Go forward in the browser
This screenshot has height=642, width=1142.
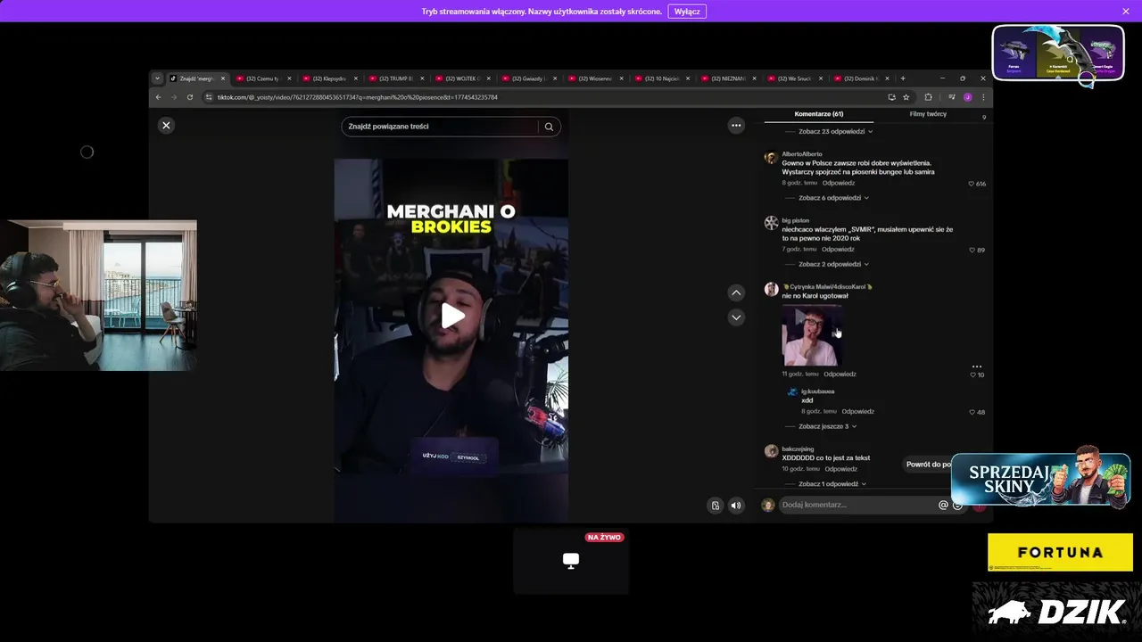174,97
